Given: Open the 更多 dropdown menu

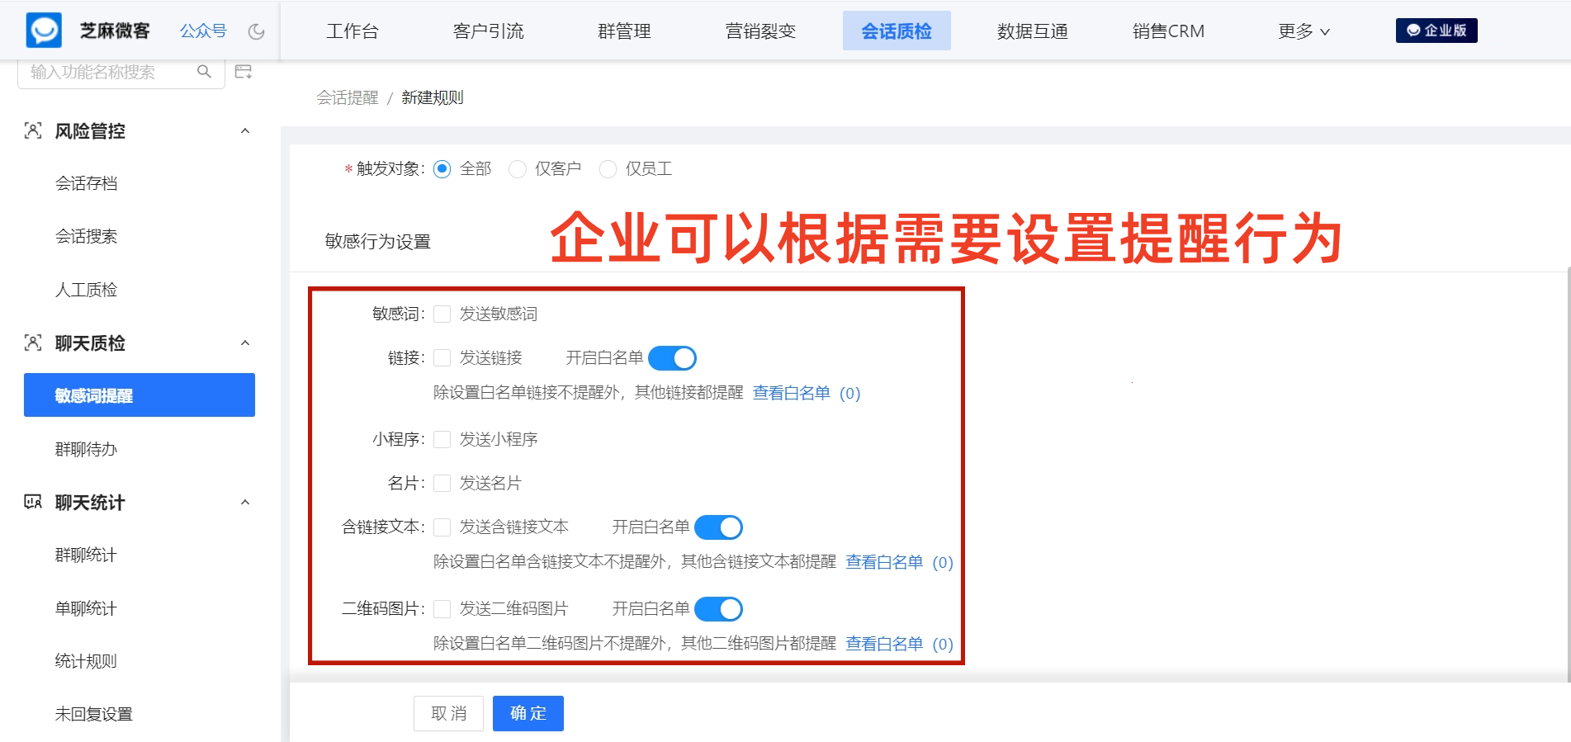Looking at the screenshot, I should point(1304,31).
